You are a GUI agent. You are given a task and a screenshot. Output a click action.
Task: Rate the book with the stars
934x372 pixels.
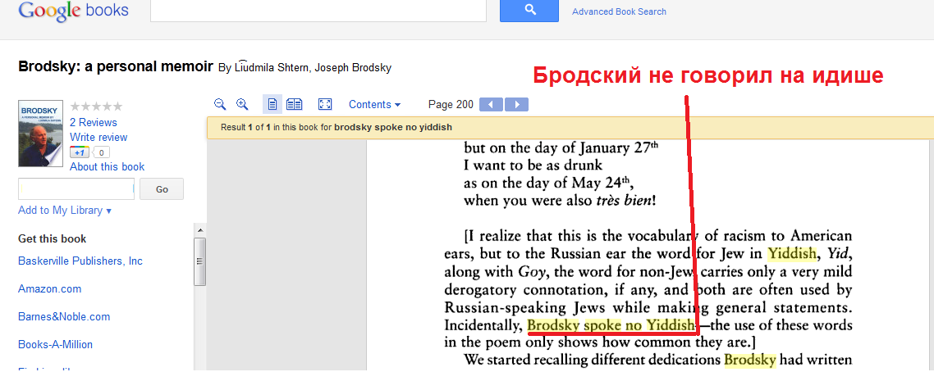point(96,107)
